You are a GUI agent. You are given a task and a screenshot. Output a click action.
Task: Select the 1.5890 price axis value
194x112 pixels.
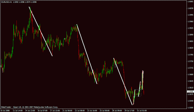pyautogui.click(x=190, y=35)
